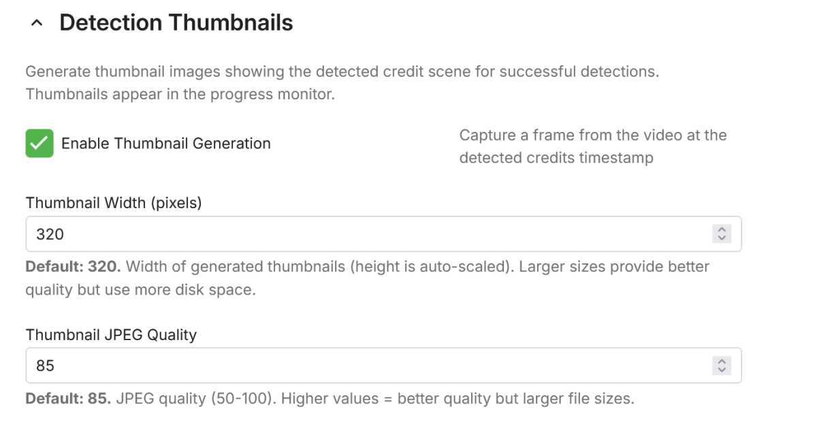
Task: Click the 'Thumbnails appear in the progress monitor' line
Action: point(180,94)
